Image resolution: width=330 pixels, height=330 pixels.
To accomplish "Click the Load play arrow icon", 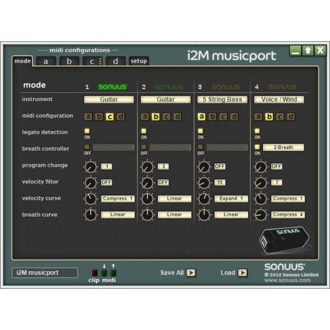I will [243, 273].
